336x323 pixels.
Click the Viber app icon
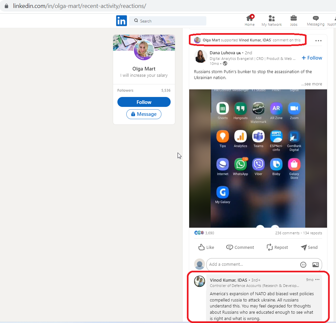(258, 164)
